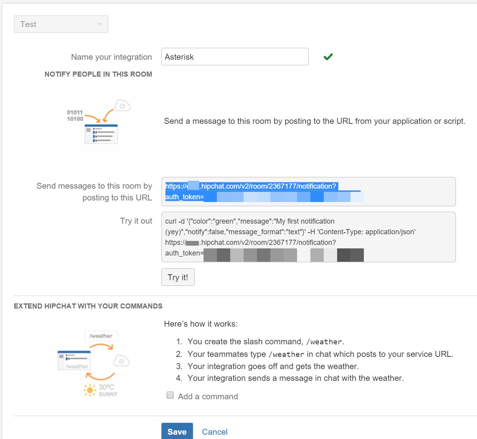
Task: Click the chat window icon in notify illustration
Action: [x=101, y=134]
